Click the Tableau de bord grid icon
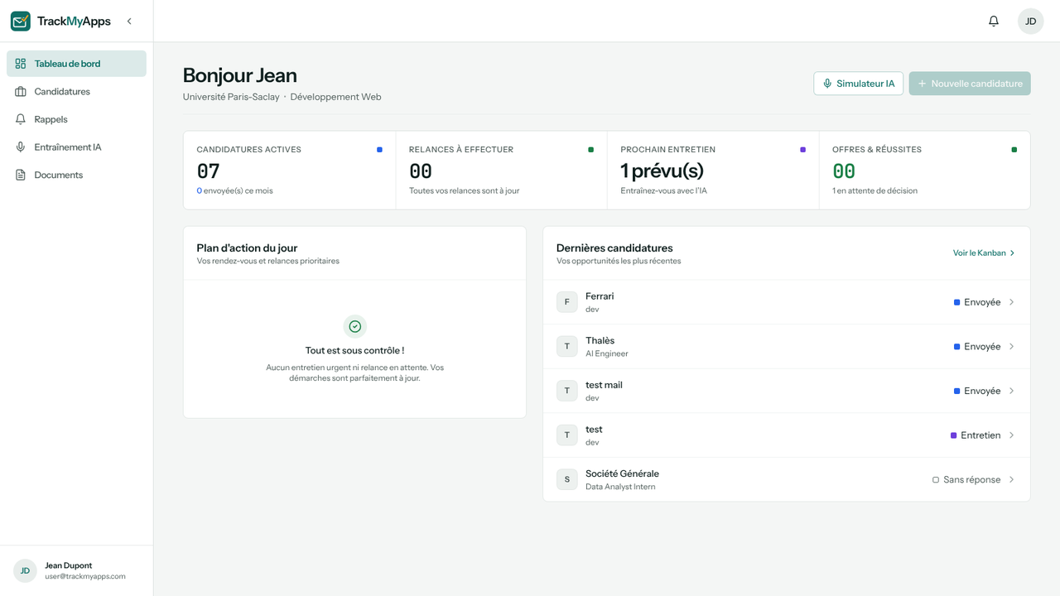1060x596 pixels. 21,64
